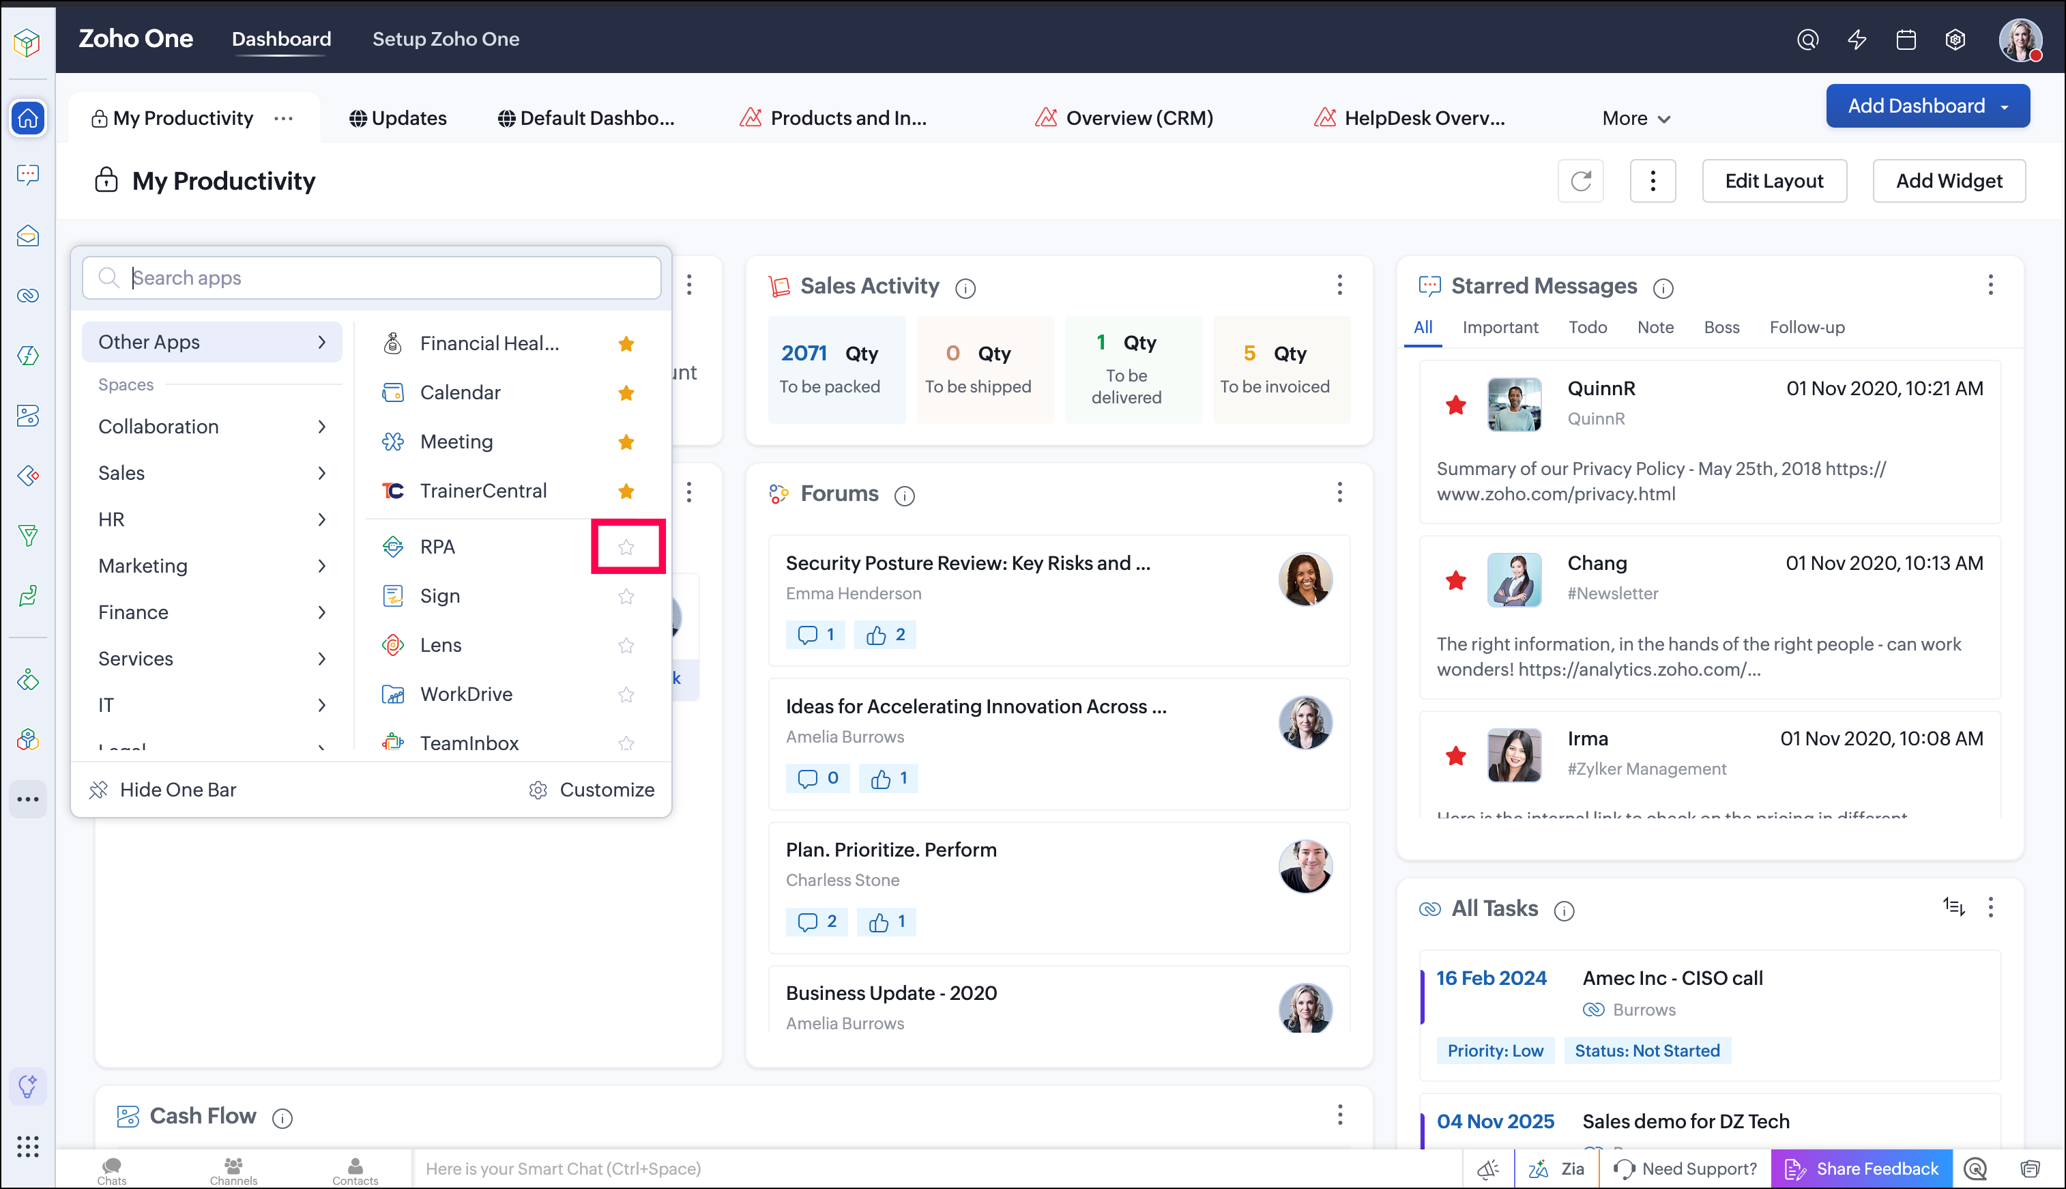This screenshot has height=1189, width=2066.
Task: Open Channels in the bottom bar
Action: pyautogui.click(x=233, y=1170)
